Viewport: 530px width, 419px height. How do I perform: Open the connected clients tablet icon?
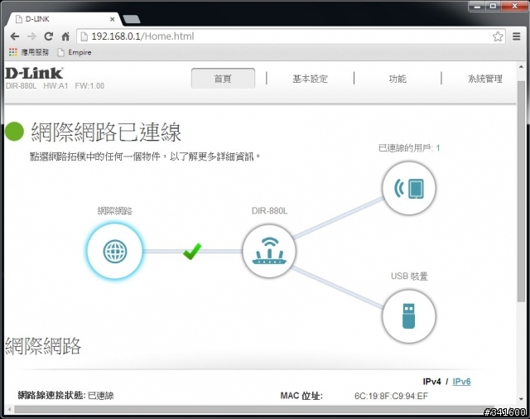click(409, 188)
